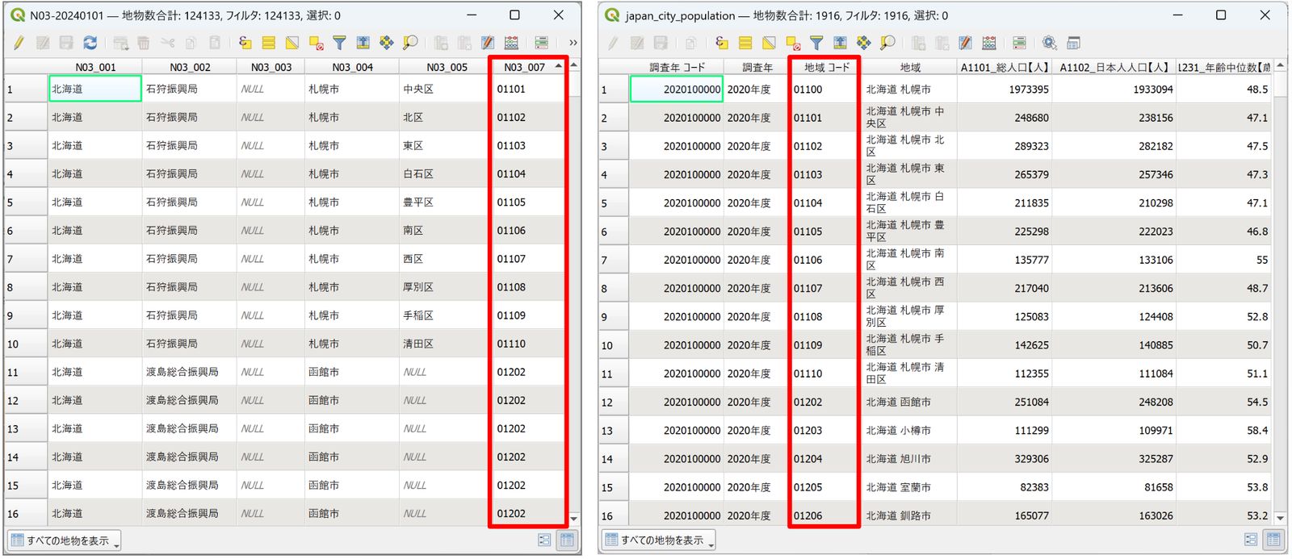The height and width of the screenshot is (559, 1292).
Task: Click the '北海道 釧路市' cell
Action: click(x=909, y=515)
